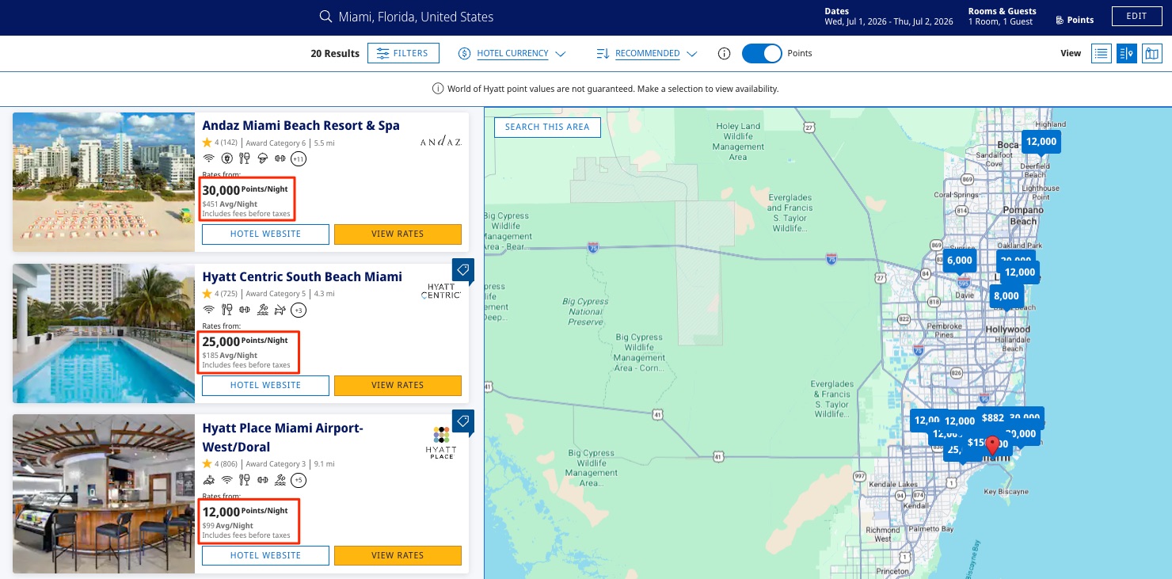
Task: Click HOTEL WEBSITE for Andaz Miami Beach
Action: [265, 234]
